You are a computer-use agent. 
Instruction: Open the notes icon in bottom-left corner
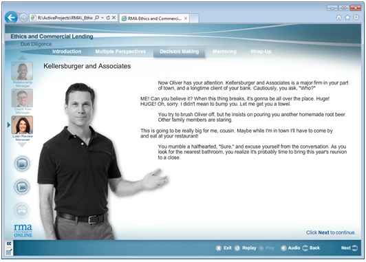pos(9,252)
